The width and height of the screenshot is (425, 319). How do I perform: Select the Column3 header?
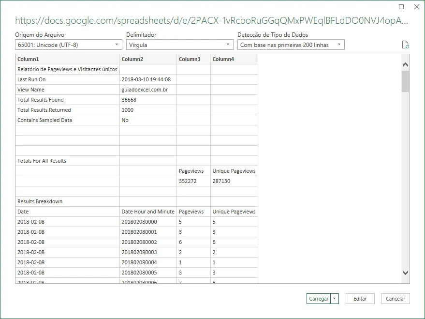click(193, 59)
